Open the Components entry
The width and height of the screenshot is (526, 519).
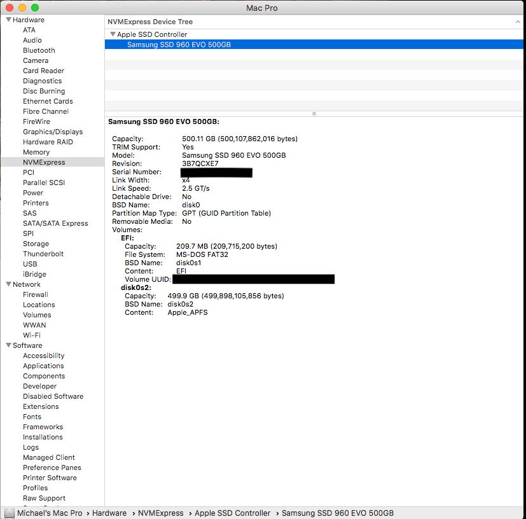coord(44,376)
